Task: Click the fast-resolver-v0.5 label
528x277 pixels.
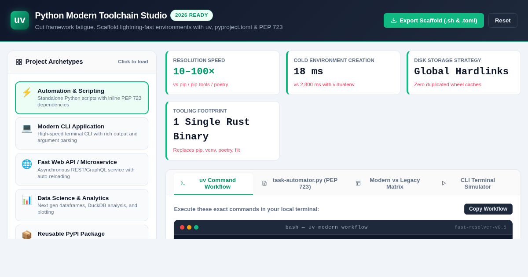Action: tap(480, 227)
